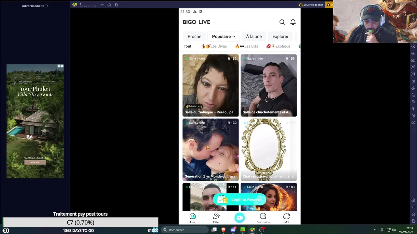Open the live room with 183 viewers
Image resolution: width=417 pixels, height=234 pixels.
269,197
